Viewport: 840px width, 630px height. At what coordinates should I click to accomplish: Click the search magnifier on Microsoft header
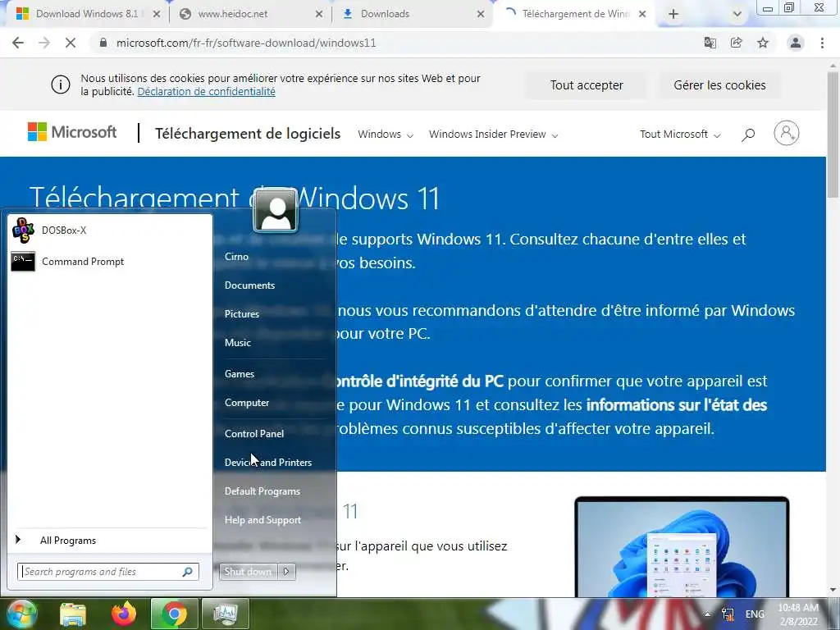[748, 135]
